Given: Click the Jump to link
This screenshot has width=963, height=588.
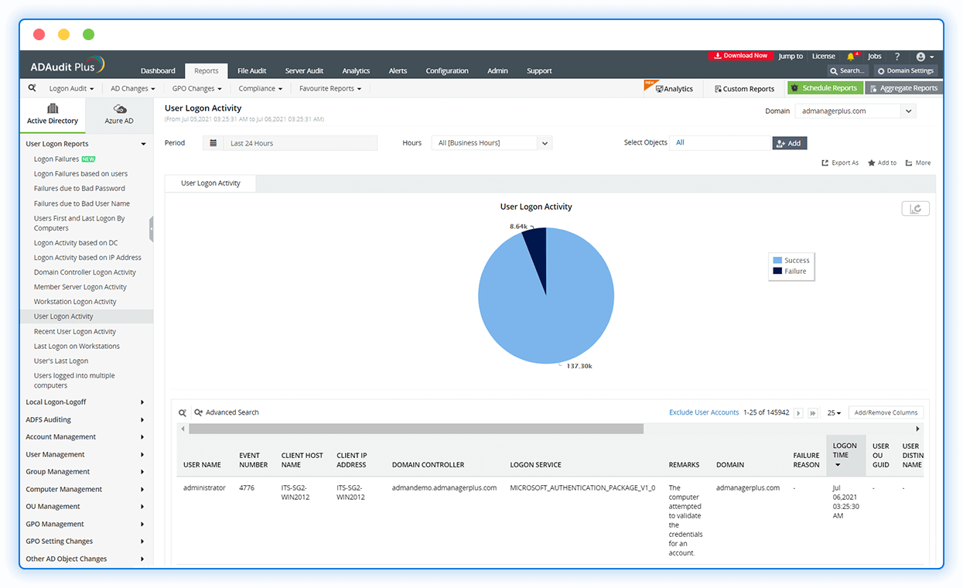Looking at the screenshot, I should (x=791, y=56).
